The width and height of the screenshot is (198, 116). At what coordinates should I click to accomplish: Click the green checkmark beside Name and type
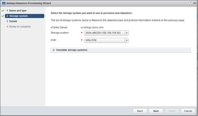3,11
